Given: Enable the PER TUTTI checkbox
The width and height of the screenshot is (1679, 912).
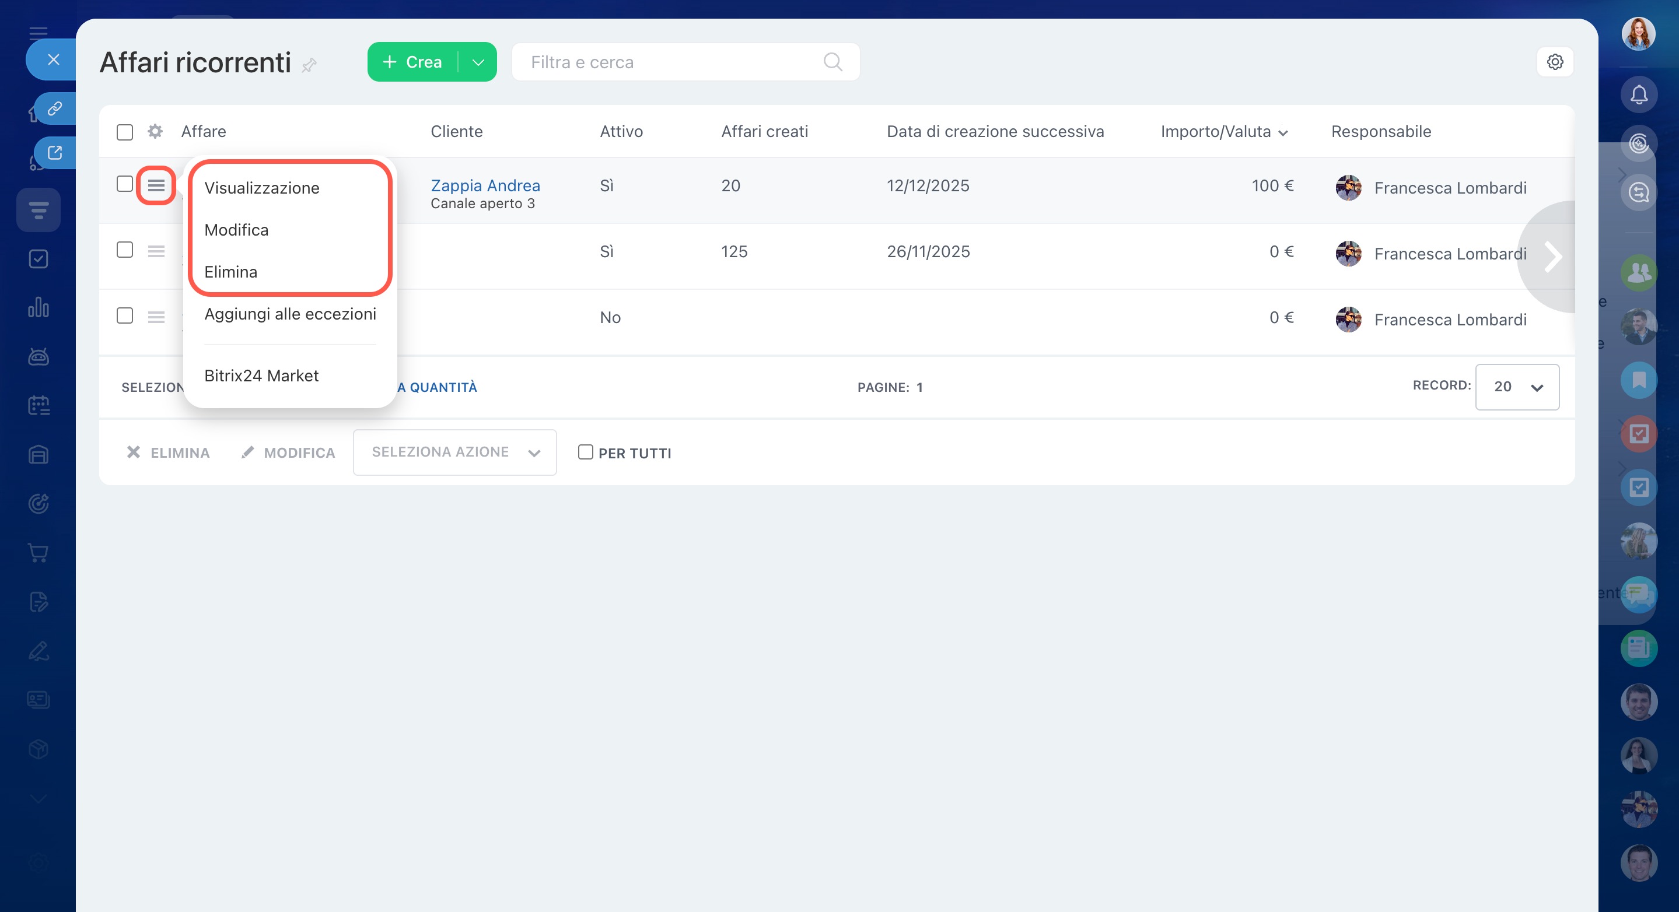Looking at the screenshot, I should 585,452.
